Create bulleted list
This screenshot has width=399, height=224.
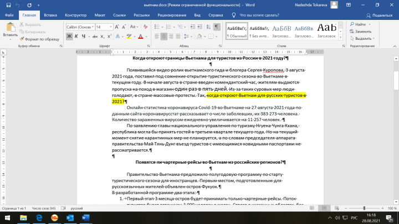click(x=157, y=27)
